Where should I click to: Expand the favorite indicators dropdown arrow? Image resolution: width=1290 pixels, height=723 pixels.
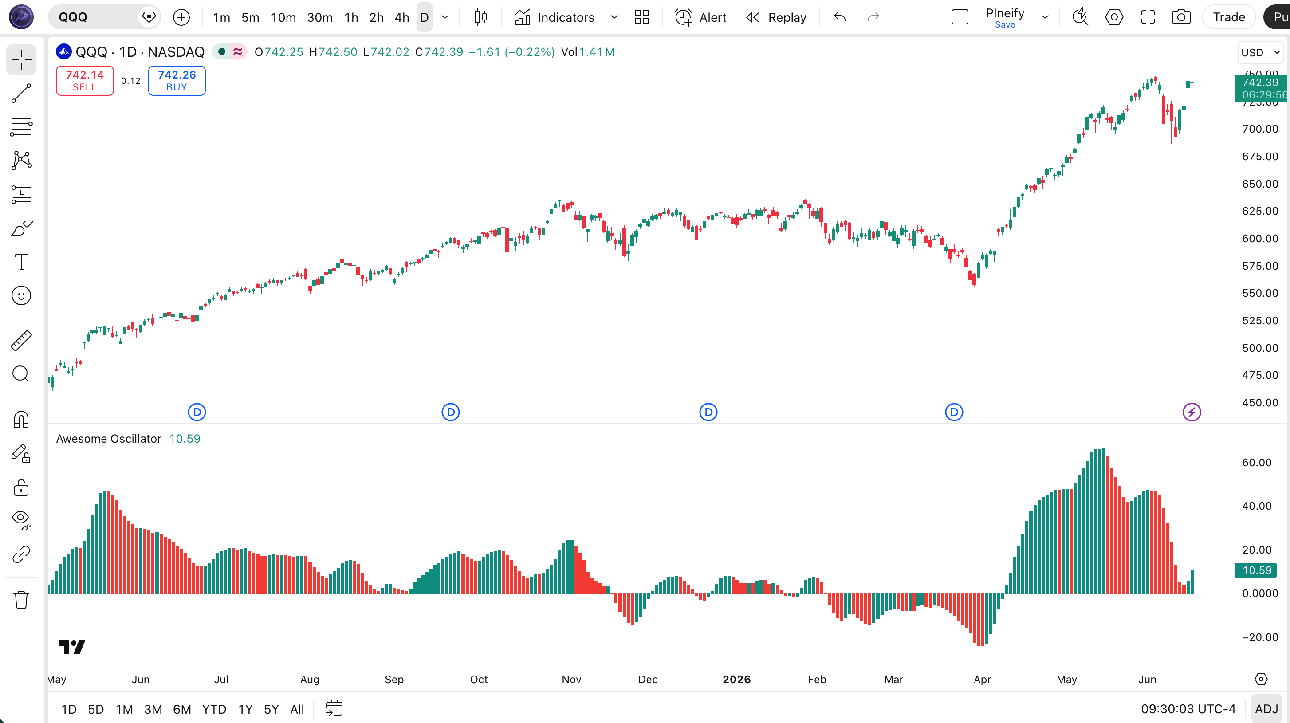(x=614, y=18)
